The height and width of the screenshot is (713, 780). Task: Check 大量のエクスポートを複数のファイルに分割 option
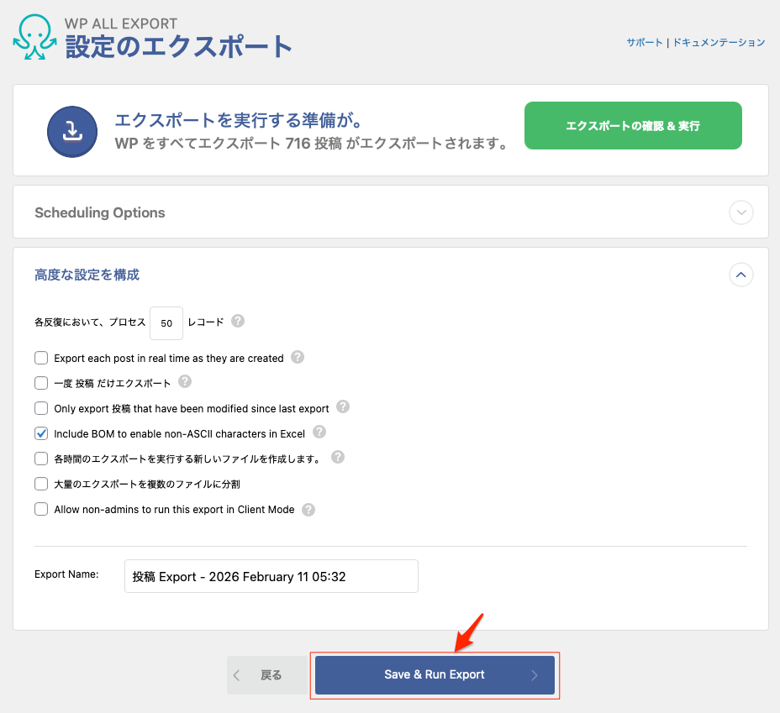41,484
